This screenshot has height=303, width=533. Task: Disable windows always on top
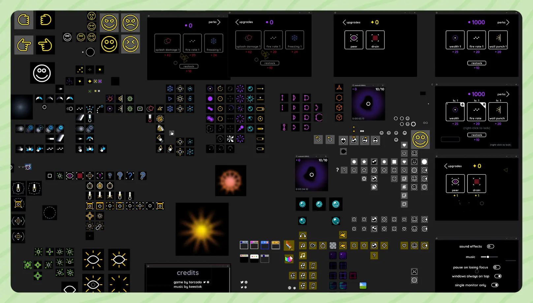point(498,276)
